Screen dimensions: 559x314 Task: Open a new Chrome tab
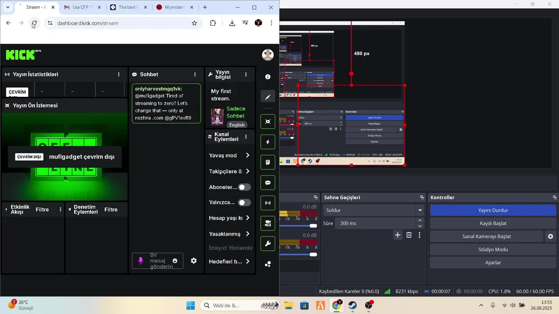205,7
